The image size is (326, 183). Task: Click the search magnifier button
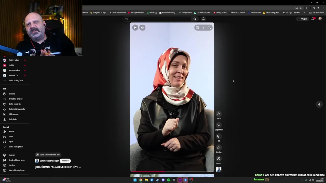point(195,19)
